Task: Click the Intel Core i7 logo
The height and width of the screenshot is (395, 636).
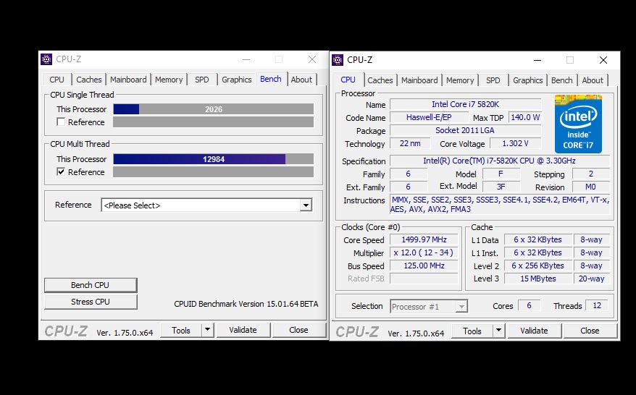Action: pos(578,124)
